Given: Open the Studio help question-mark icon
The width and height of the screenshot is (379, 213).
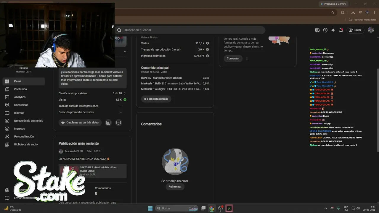Looking at the screenshot, I should tap(325, 30).
